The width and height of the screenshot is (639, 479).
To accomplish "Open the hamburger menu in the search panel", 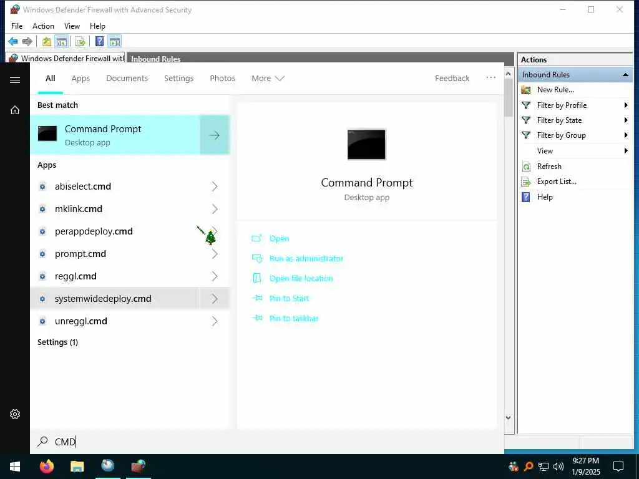I will pos(15,80).
